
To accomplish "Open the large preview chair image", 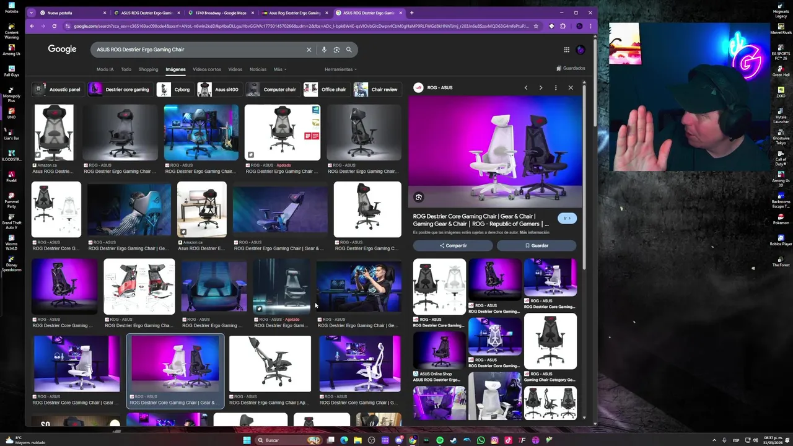I will (x=495, y=151).
